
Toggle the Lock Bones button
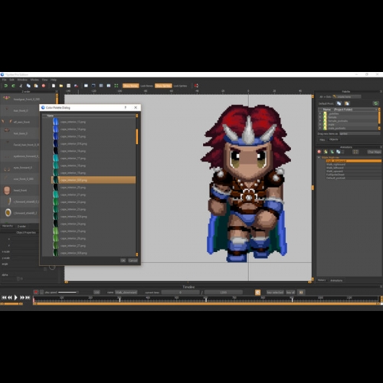pos(147,86)
